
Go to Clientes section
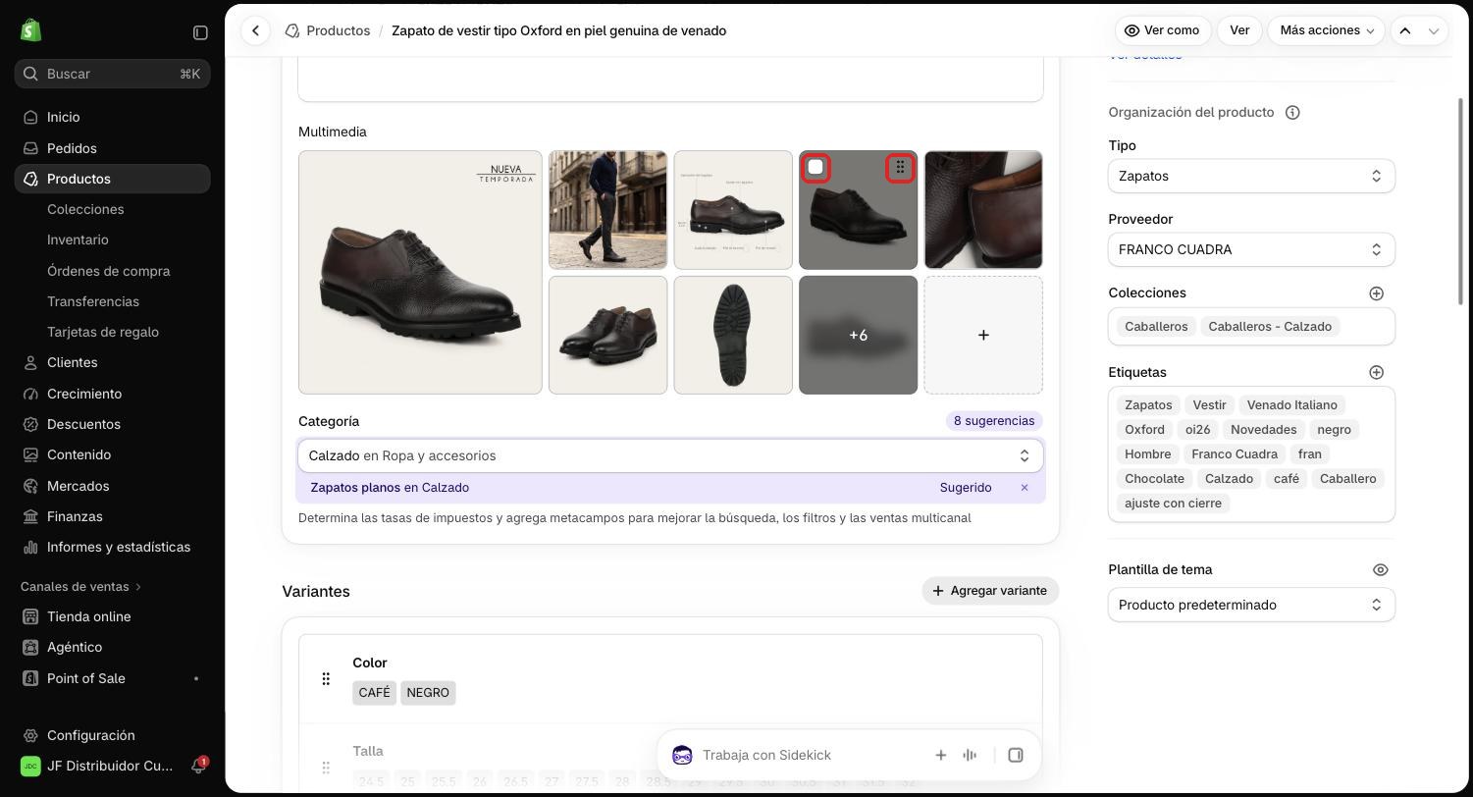72,362
